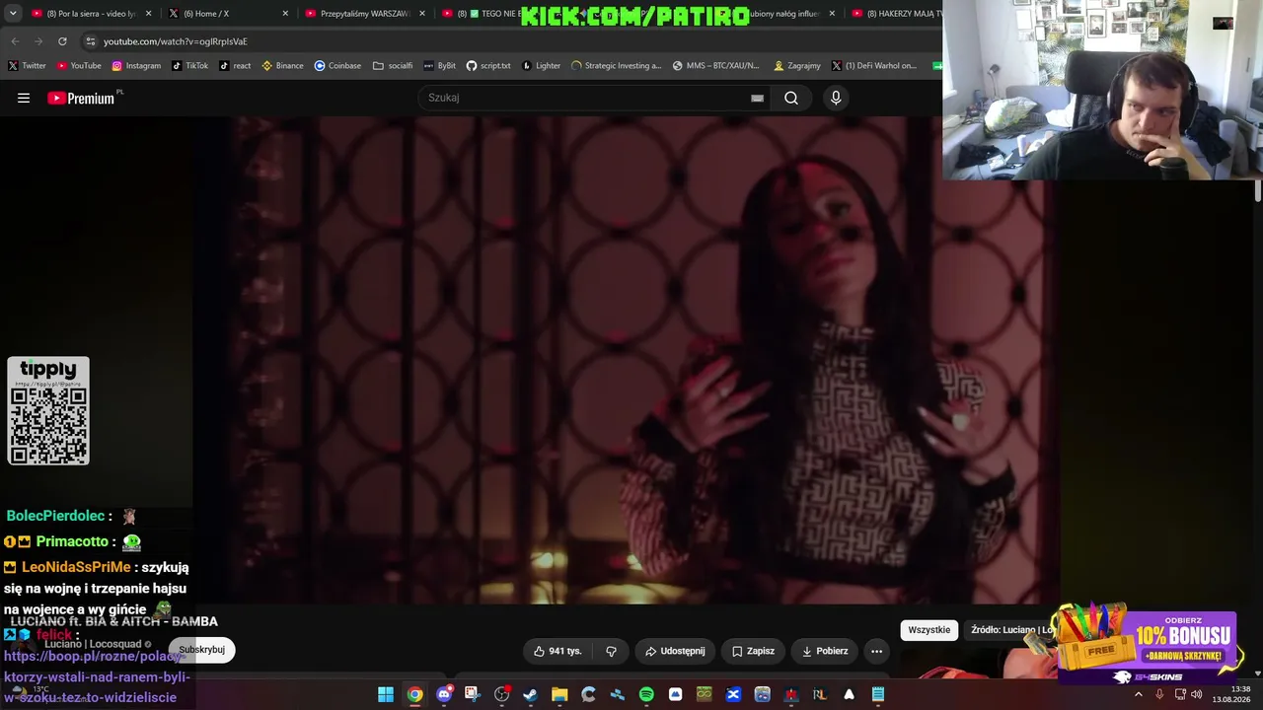This screenshot has height=710, width=1263.
Task: Open more actions three-dot menu
Action: (x=876, y=651)
